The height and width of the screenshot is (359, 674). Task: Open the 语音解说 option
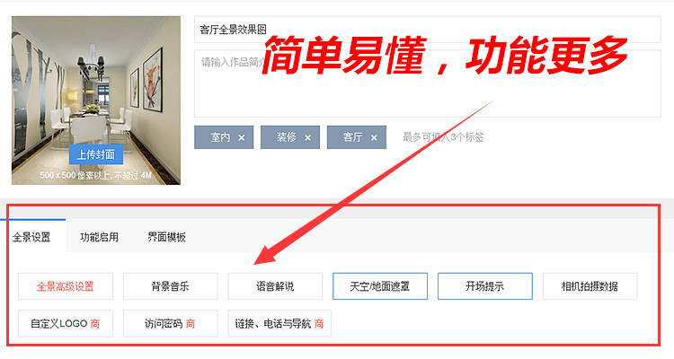275,286
